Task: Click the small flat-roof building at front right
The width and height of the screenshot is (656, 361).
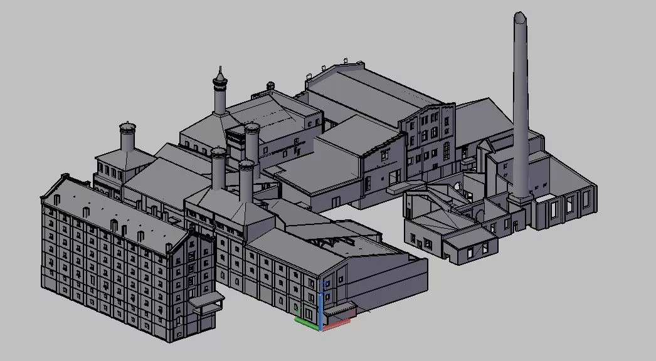Action: coord(470,243)
